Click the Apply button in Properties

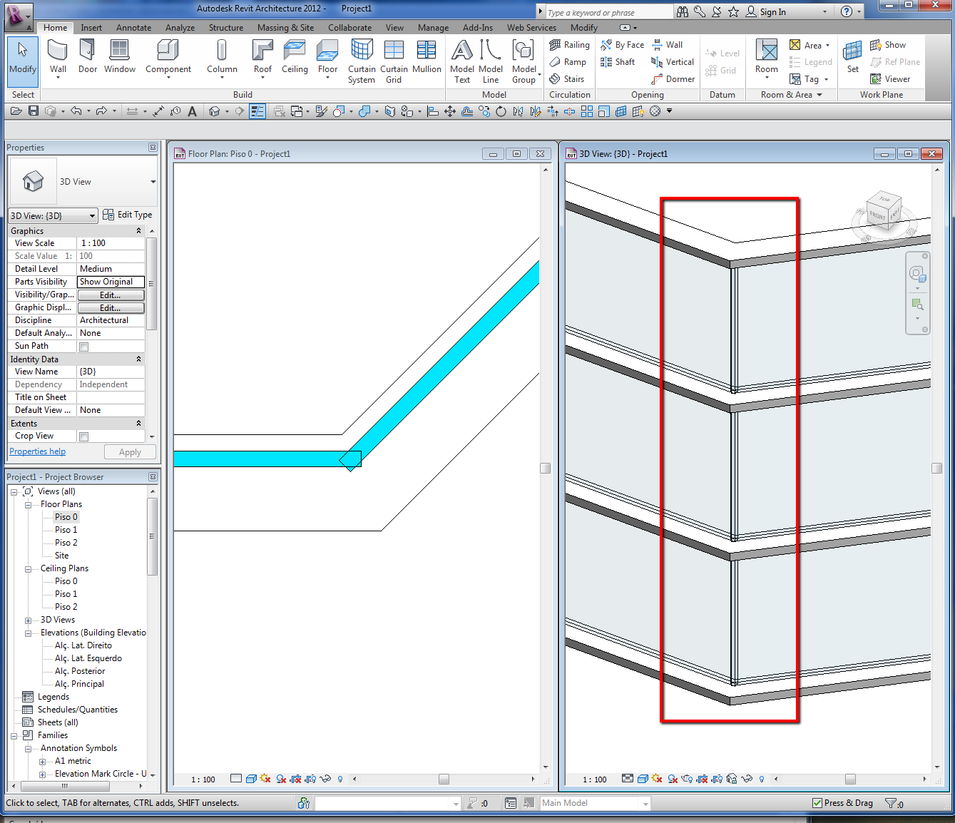click(130, 452)
